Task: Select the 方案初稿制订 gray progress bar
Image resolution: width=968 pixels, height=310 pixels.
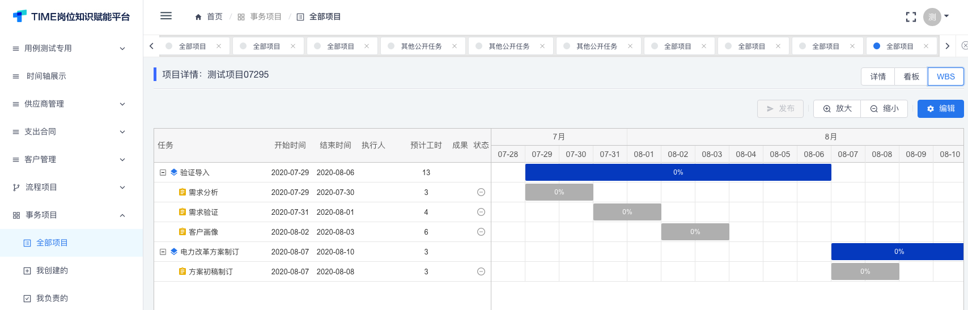Action: [x=865, y=271]
